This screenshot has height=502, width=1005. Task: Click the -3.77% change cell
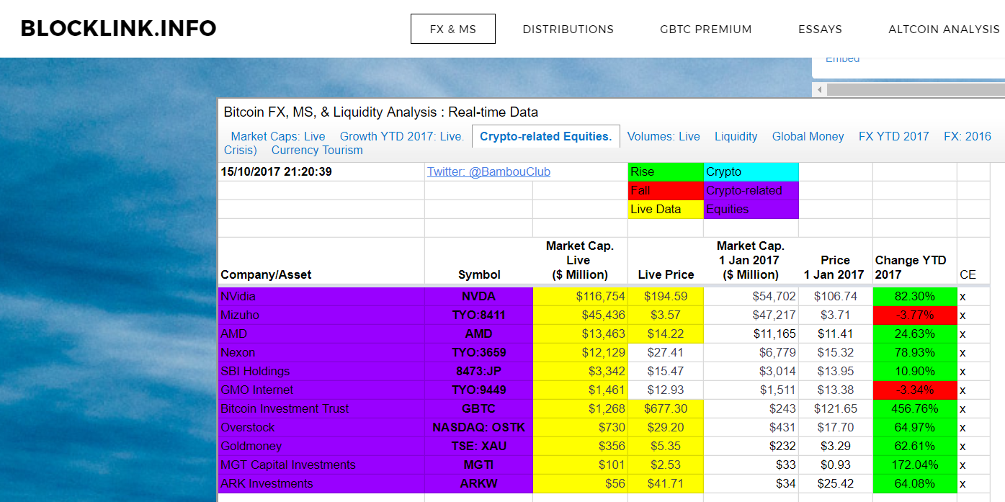coord(915,315)
